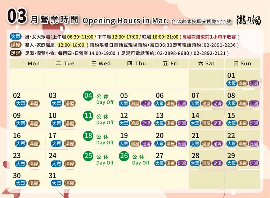Click the 大眾 badge on date 01
This screenshot has height=198, width=270.
pos(231,83)
